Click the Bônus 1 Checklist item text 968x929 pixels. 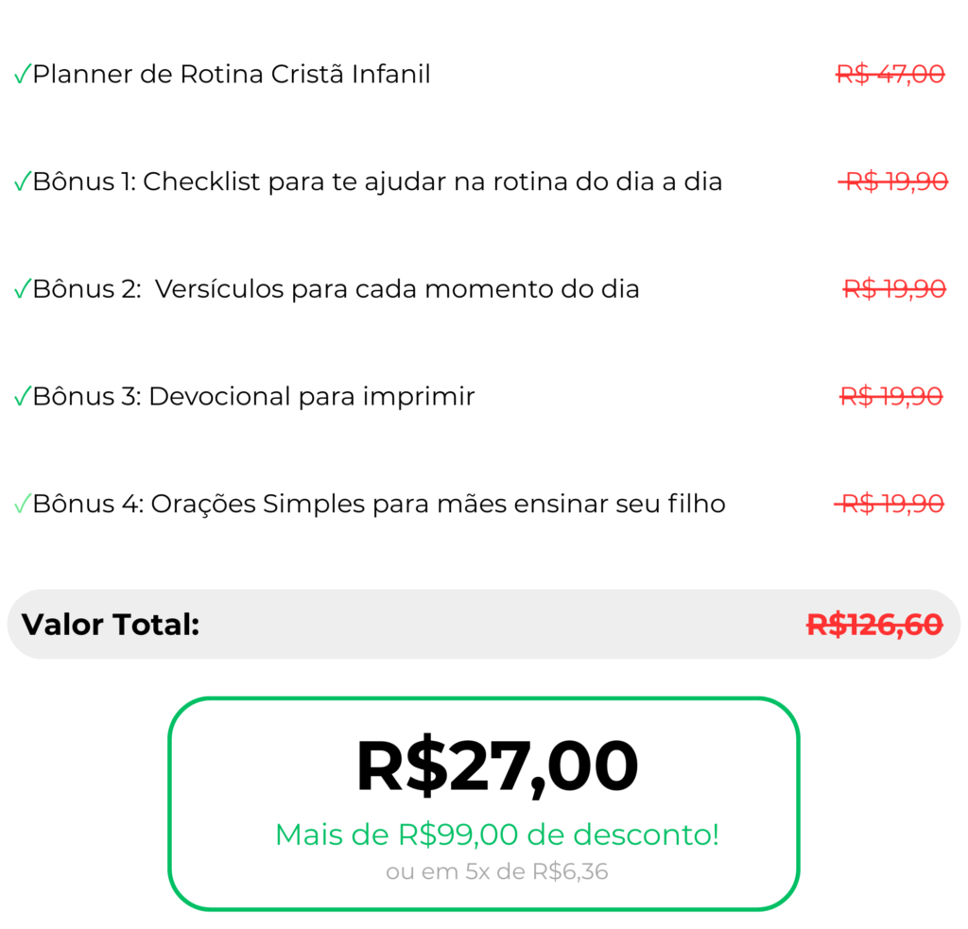pyautogui.click(x=378, y=181)
